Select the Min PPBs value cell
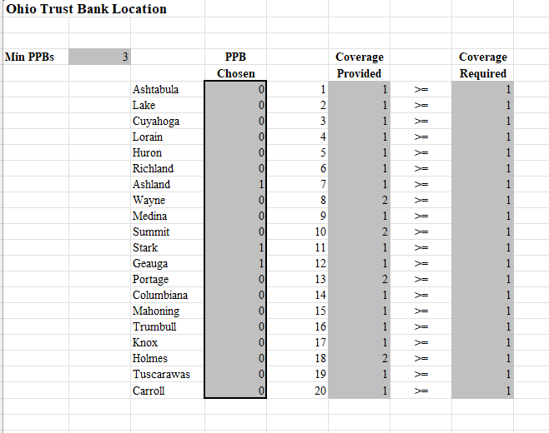549x433 pixels. pyautogui.click(x=100, y=57)
